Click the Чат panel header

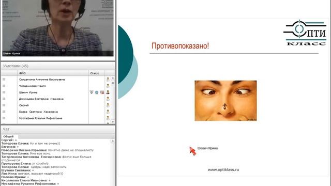pyautogui.click(x=58, y=129)
